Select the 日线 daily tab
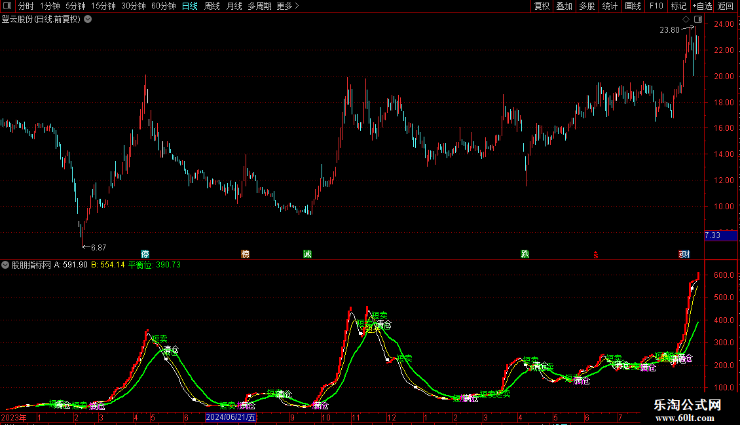 (x=190, y=6)
